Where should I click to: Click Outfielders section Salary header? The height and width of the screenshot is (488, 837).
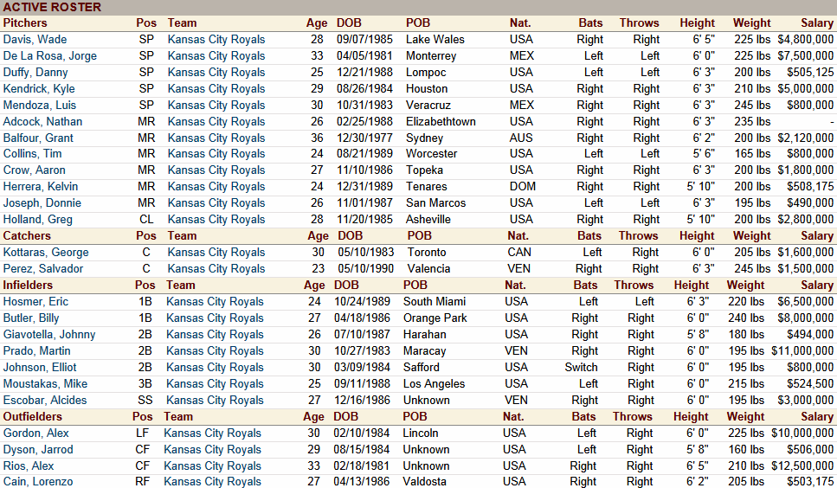click(817, 416)
